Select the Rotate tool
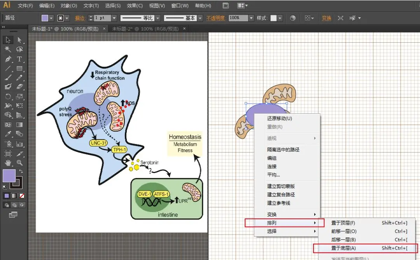 (x=8, y=96)
